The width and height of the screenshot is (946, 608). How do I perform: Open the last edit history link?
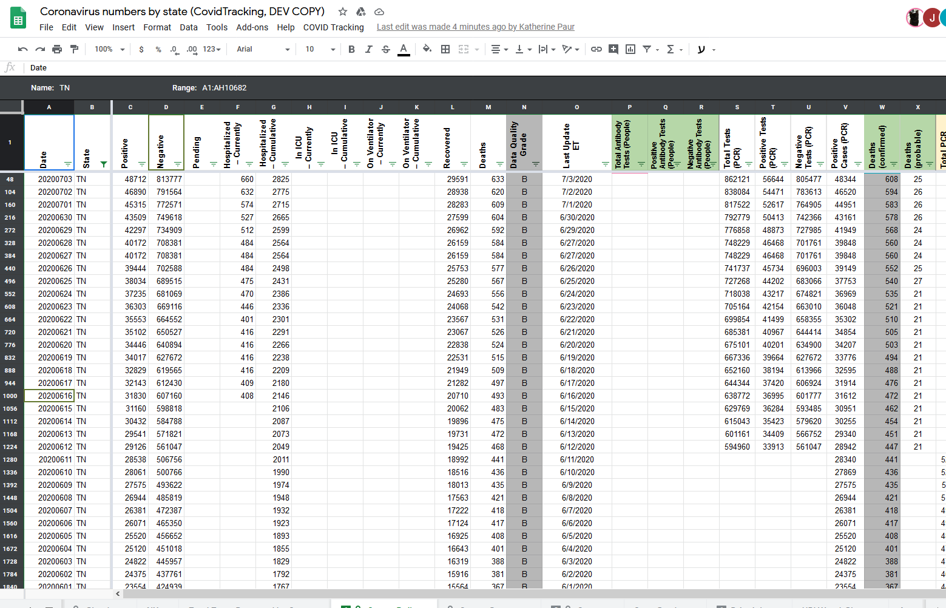coord(475,27)
